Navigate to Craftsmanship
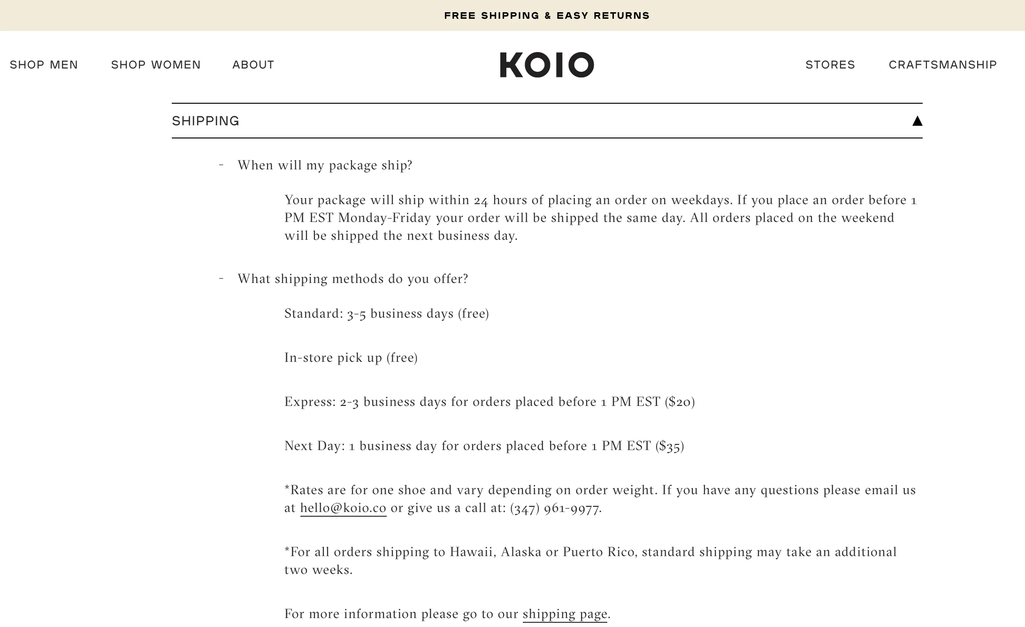 point(943,65)
